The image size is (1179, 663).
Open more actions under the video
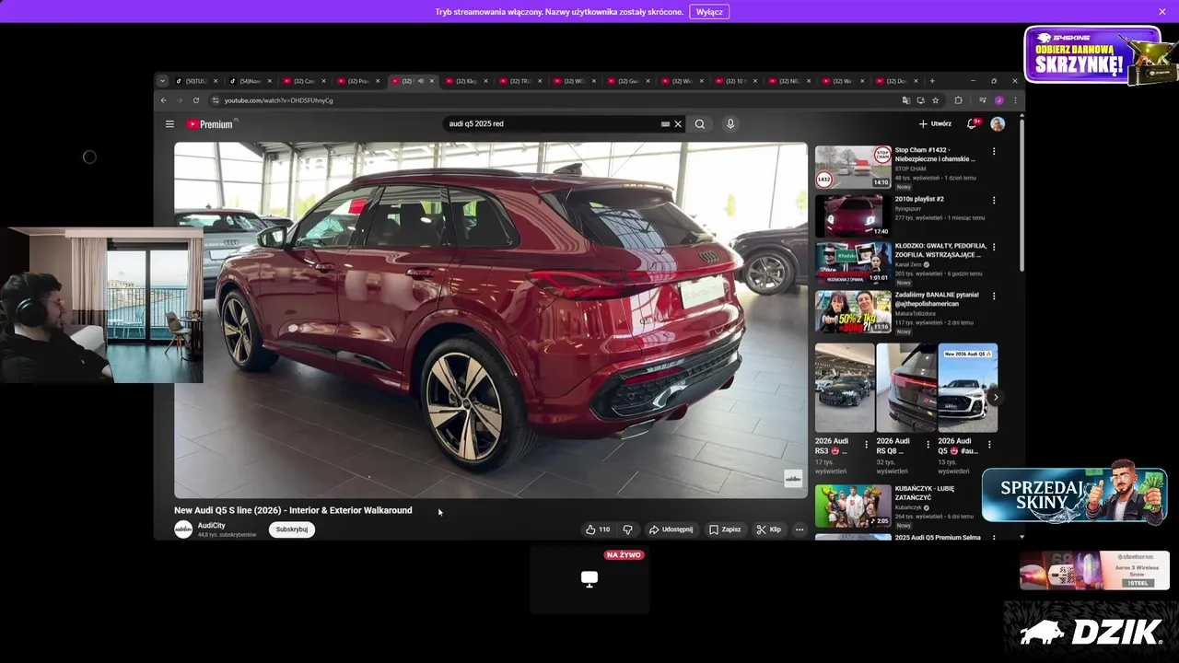pyautogui.click(x=800, y=529)
